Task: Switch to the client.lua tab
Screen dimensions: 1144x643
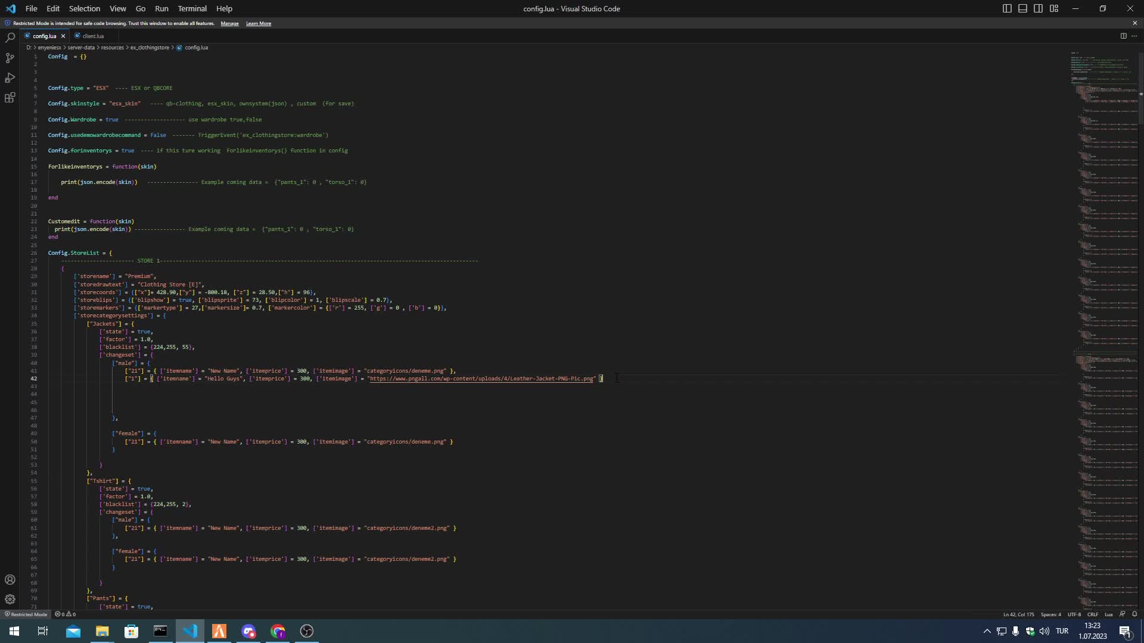Action: tap(93, 36)
